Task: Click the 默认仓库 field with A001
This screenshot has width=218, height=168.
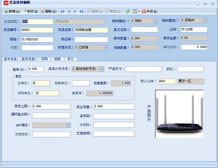Action: coord(167,81)
